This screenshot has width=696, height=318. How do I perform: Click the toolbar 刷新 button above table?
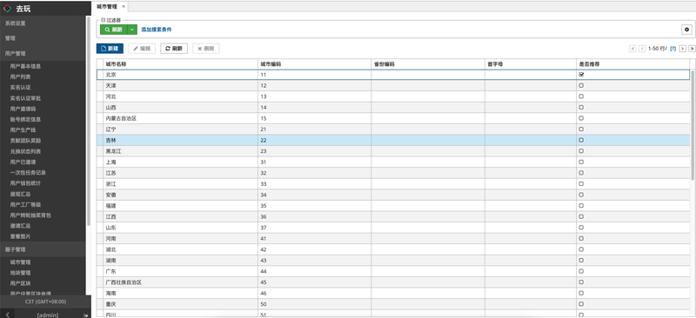173,49
